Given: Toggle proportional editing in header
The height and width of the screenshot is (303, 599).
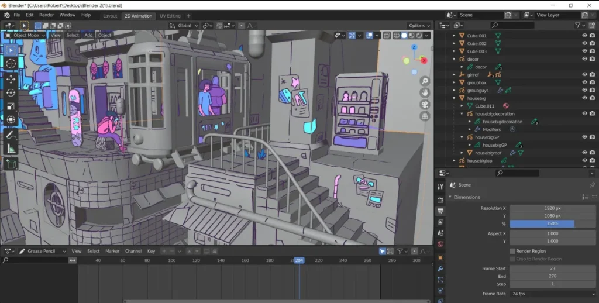Looking at the screenshot, I should tap(242, 26).
